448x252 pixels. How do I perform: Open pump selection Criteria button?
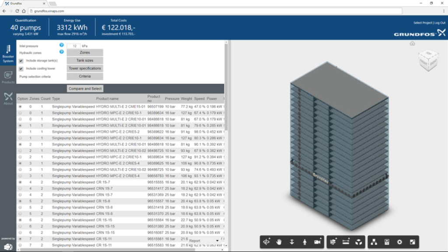(x=85, y=76)
